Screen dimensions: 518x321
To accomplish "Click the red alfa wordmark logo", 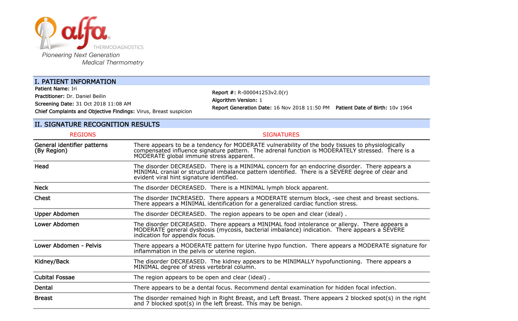I will click(84, 31).
